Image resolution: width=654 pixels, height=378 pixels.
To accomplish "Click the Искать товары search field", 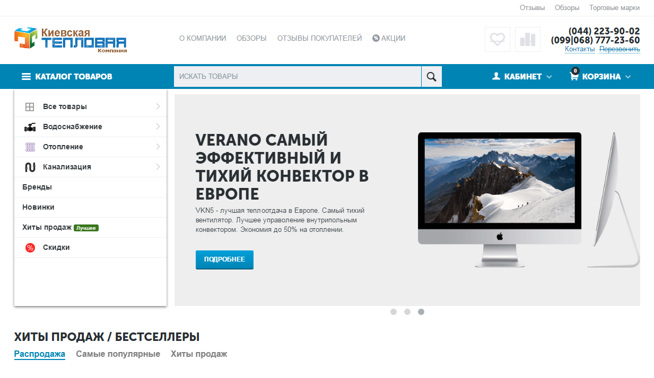I will tap(297, 76).
